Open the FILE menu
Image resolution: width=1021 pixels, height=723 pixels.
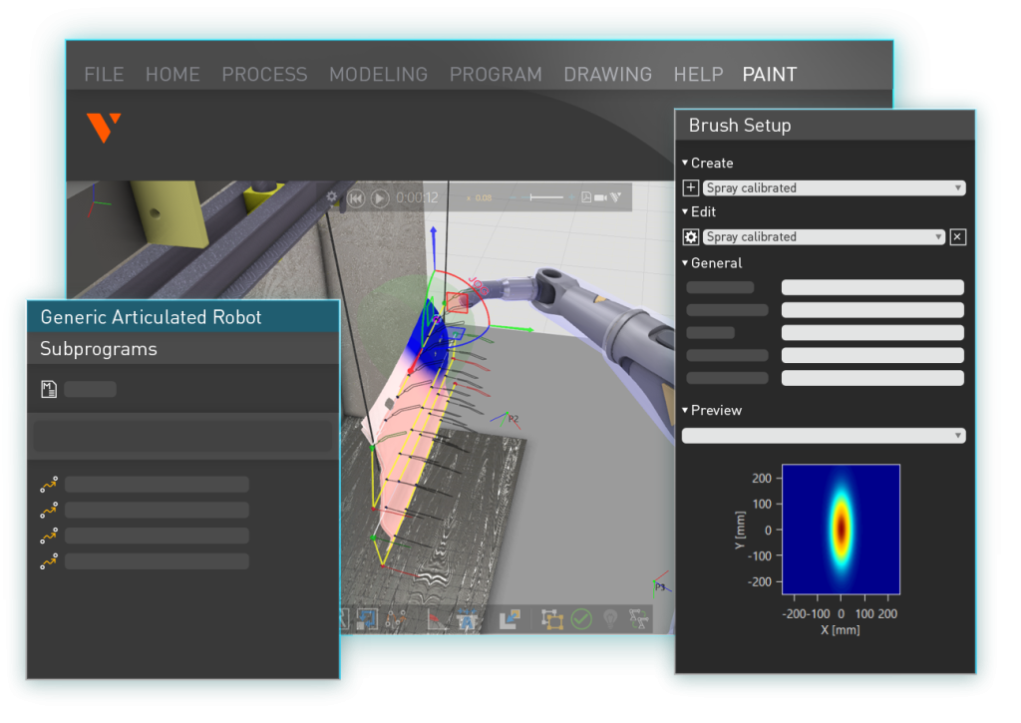pyautogui.click(x=104, y=75)
